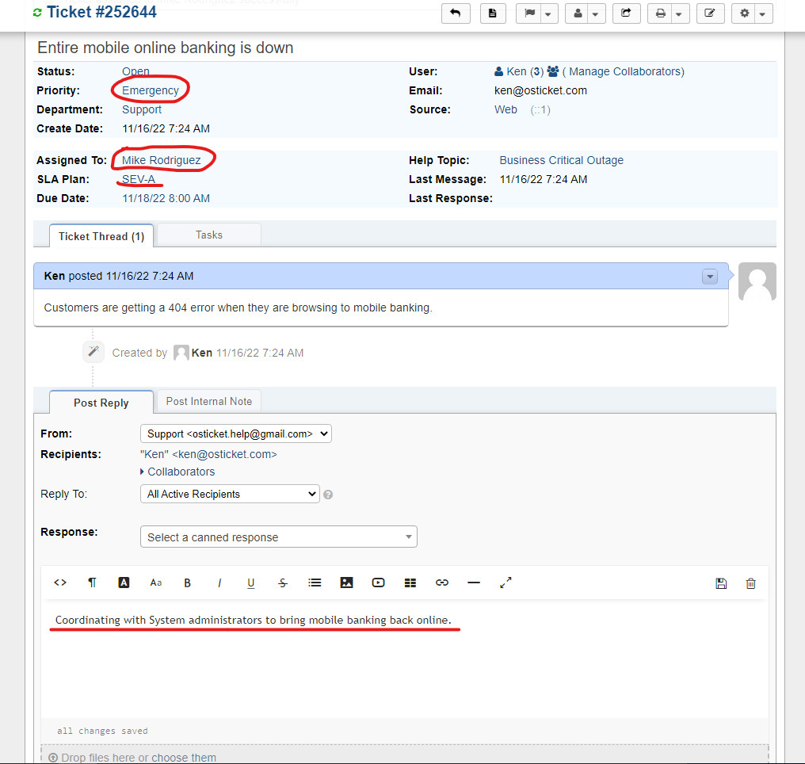Image resolution: width=805 pixels, height=764 pixels.
Task: Click the delete draft trash icon
Action: tap(750, 584)
